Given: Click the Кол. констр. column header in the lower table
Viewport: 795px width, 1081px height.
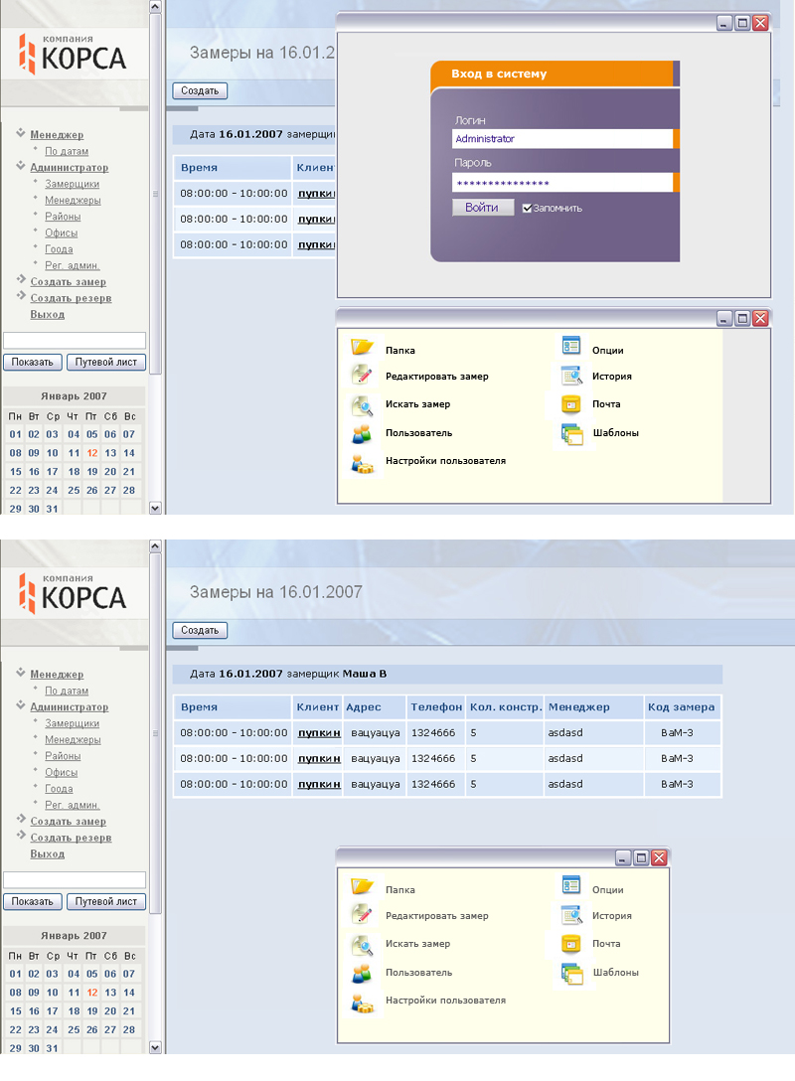Looking at the screenshot, I should pyautogui.click(x=506, y=707).
